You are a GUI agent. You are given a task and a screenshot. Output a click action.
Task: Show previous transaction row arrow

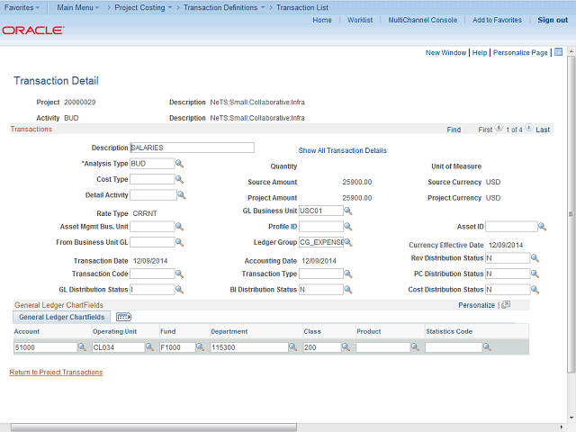click(499, 130)
